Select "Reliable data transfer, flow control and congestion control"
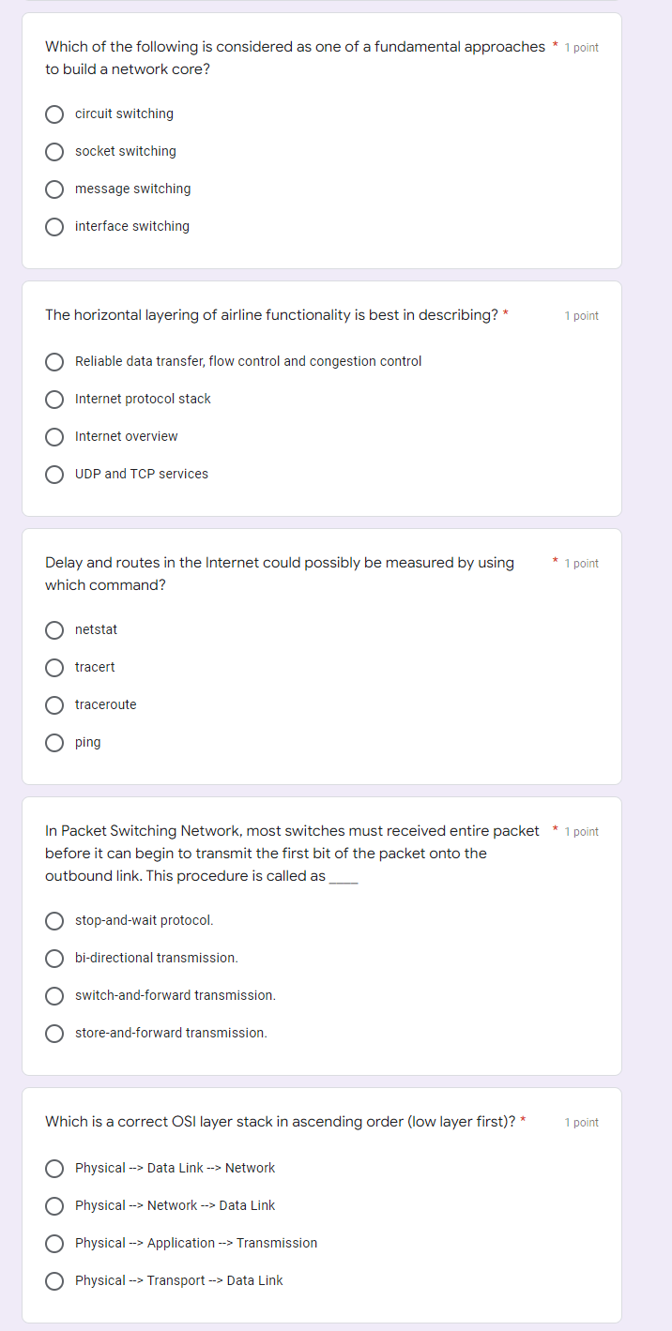Screen dimensions: 672x1331 (x=55, y=361)
